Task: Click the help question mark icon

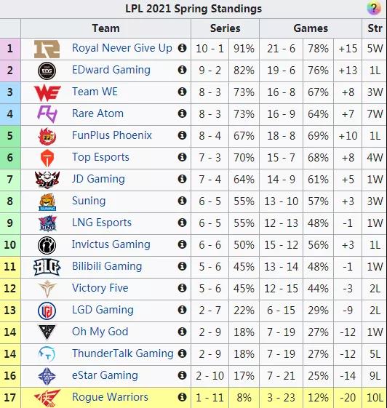Action: click(x=374, y=8)
